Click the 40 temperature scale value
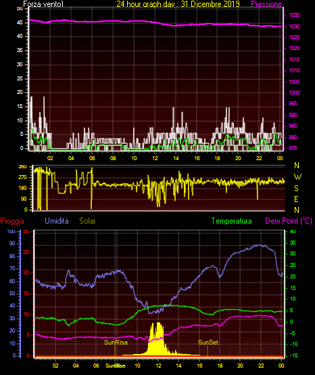Viewport: 315px width, 375px height. coord(293,231)
